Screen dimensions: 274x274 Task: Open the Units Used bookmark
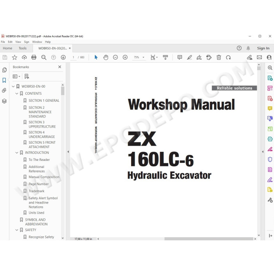(x=36, y=213)
